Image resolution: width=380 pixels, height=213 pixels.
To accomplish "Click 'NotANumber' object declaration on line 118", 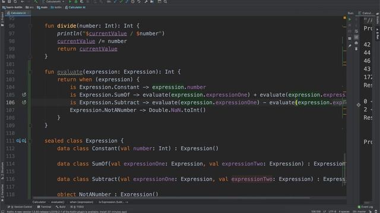I will point(95,194).
